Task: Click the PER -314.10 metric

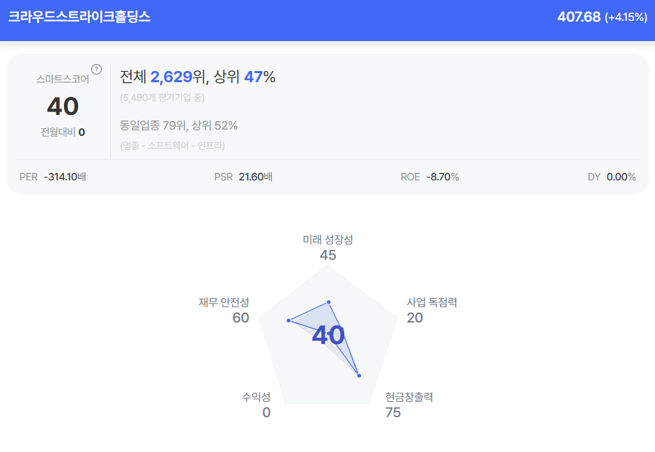Action: pos(53,177)
